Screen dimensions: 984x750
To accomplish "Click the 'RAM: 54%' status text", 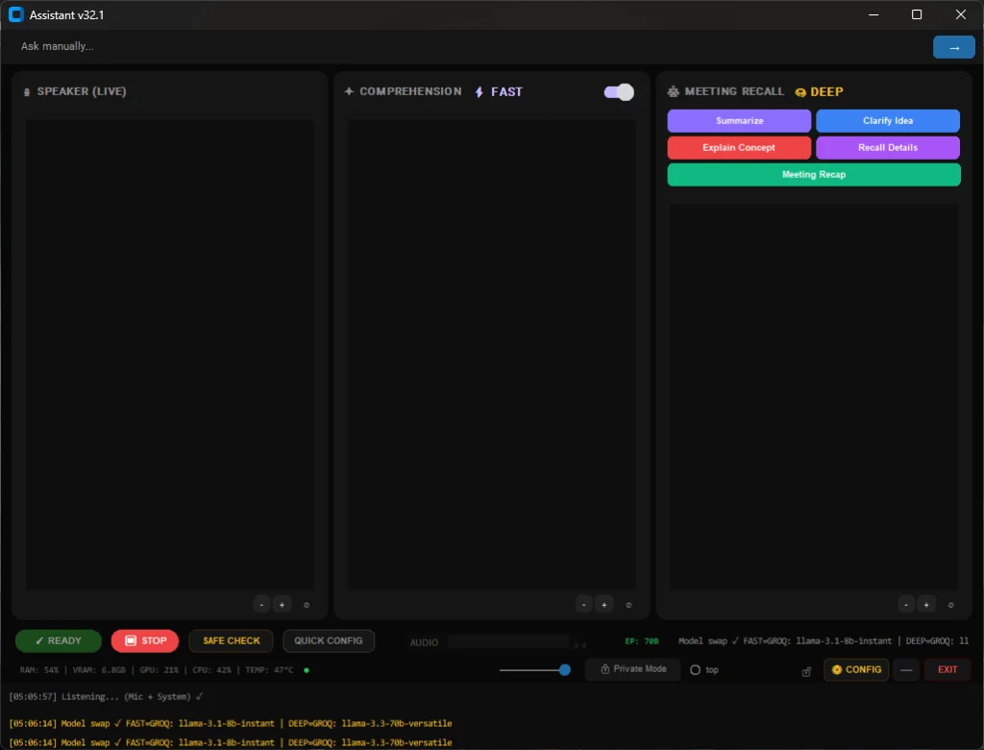I will [x=38, y=670].
